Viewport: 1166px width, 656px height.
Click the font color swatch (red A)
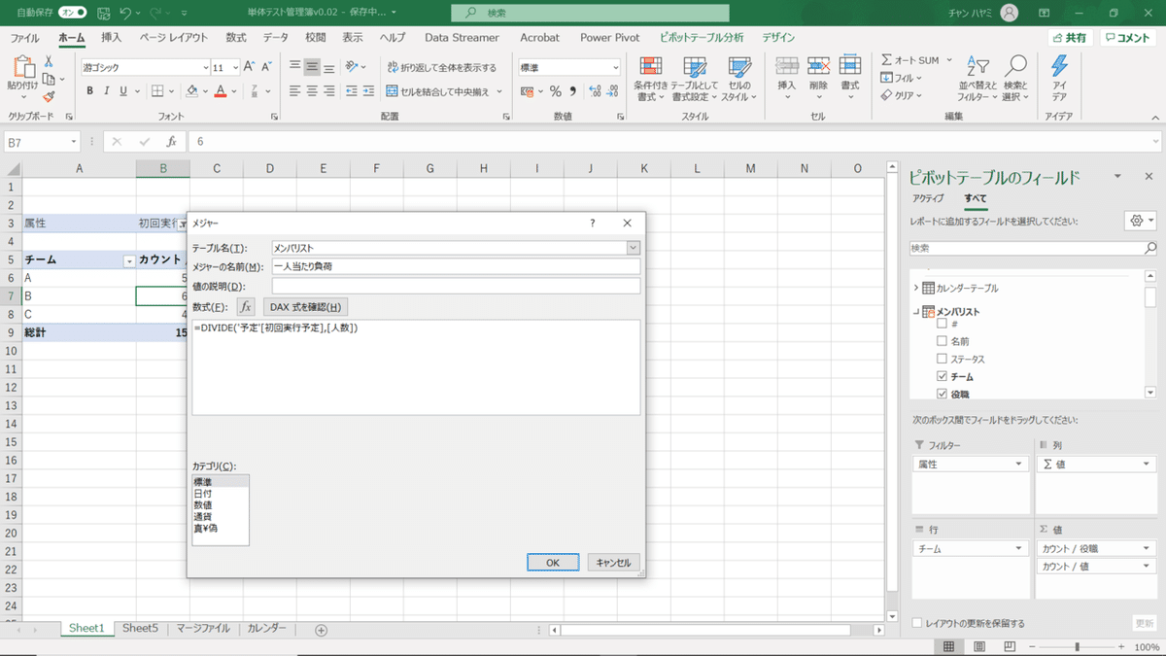tap(221, 91)
